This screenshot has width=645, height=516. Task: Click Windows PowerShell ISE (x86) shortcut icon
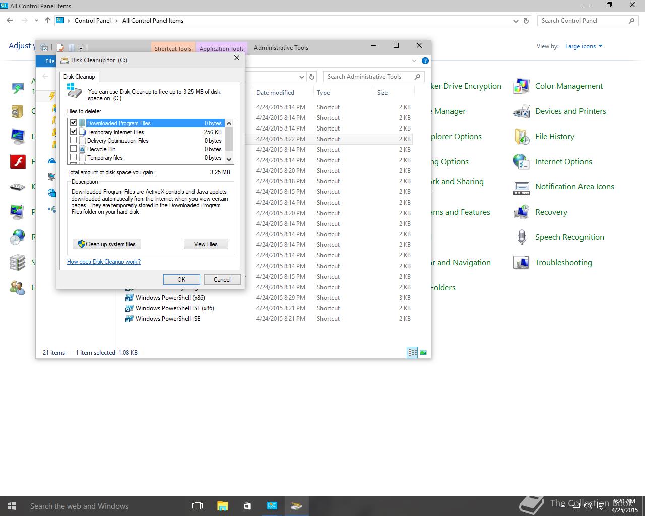(x=129, y=308)
